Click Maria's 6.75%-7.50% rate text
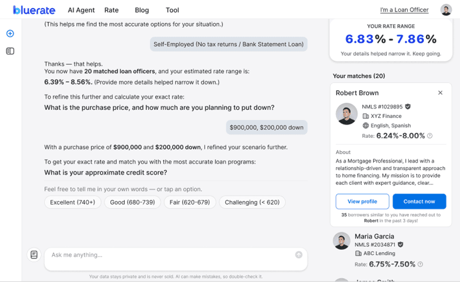This screenshot has width=460, height=282. 392,264
